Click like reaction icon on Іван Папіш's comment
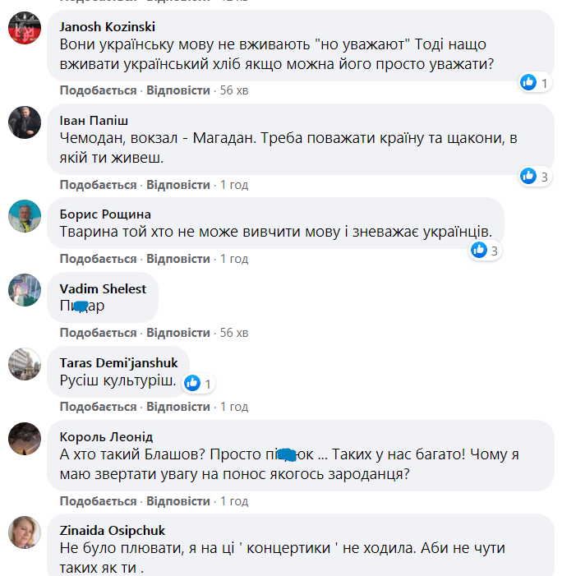 529,176
